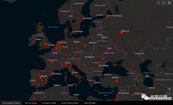Click the large Moscow case marker
This screenshot has width=173, height=105.
(x=121, y=33)
